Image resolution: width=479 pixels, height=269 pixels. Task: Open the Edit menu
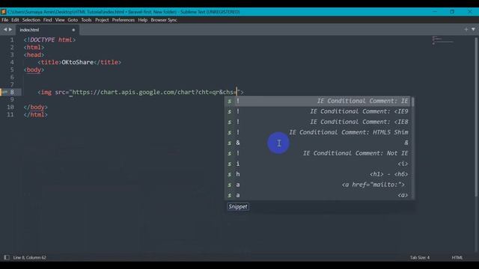[15, 20]
